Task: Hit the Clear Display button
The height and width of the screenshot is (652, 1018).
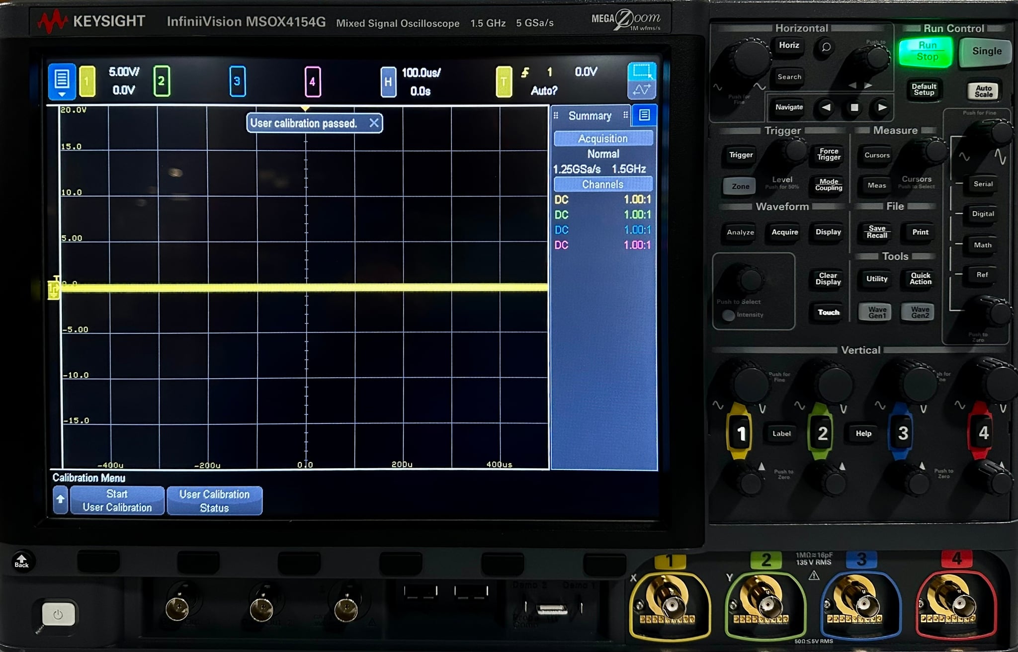Action: pyautogui.click(x=828, y=279)
